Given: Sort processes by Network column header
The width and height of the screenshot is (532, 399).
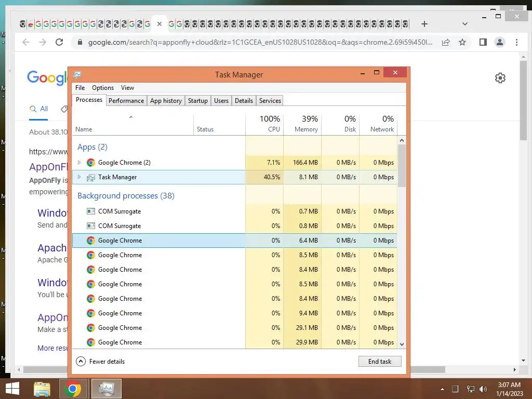Looking at the screenshot, I should coord(378,124).
